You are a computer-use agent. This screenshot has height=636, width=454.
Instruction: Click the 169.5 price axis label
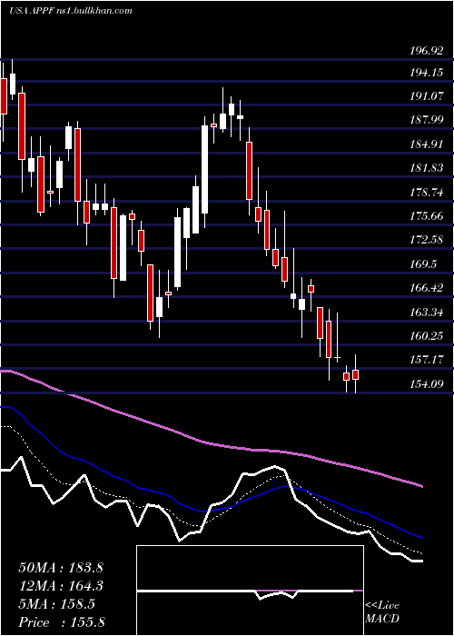point(423,264)
